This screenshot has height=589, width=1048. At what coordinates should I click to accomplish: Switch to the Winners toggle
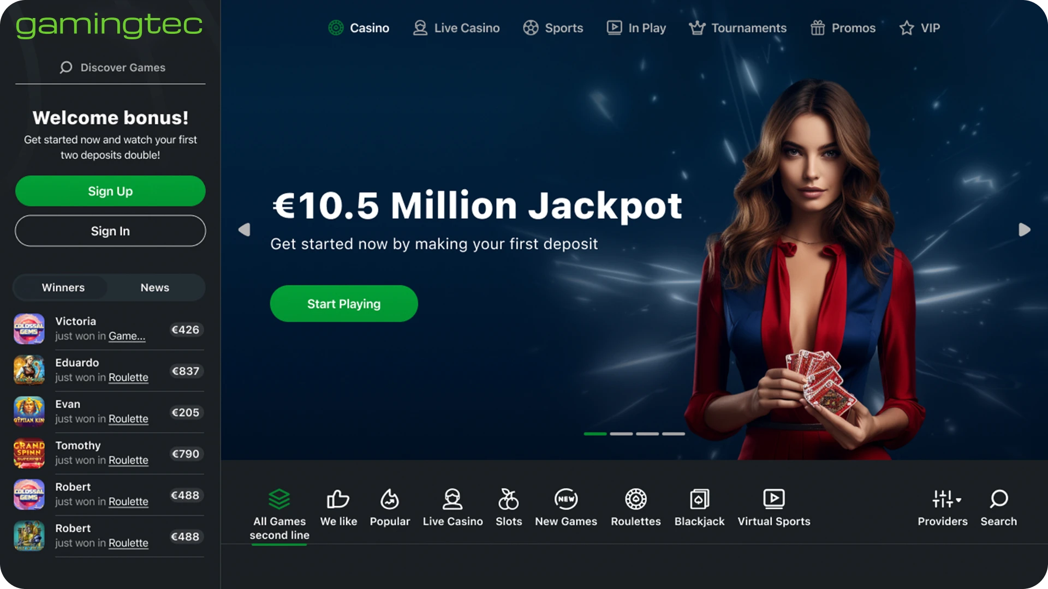tap(63, 287)
